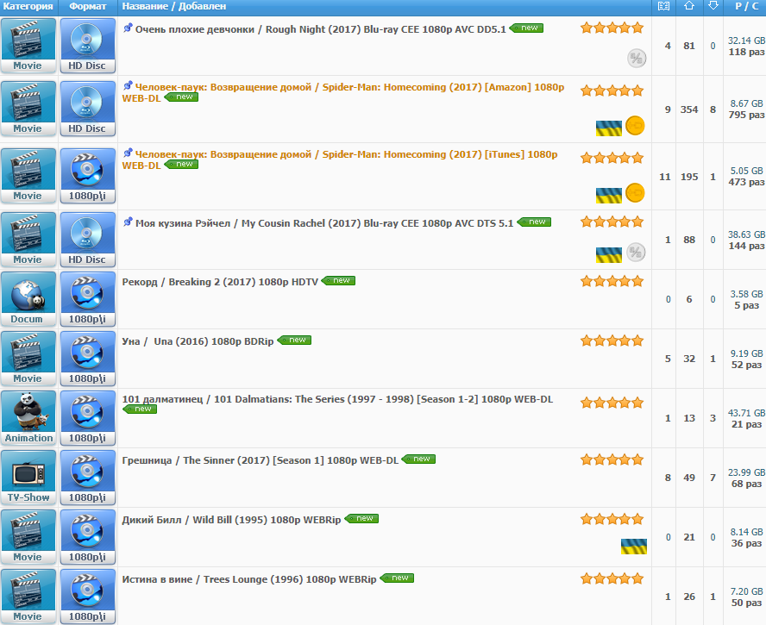Click 1080p format icon for Spider-Man iTunes row
Screen dimensions: 766x625
tap(87, 176)
